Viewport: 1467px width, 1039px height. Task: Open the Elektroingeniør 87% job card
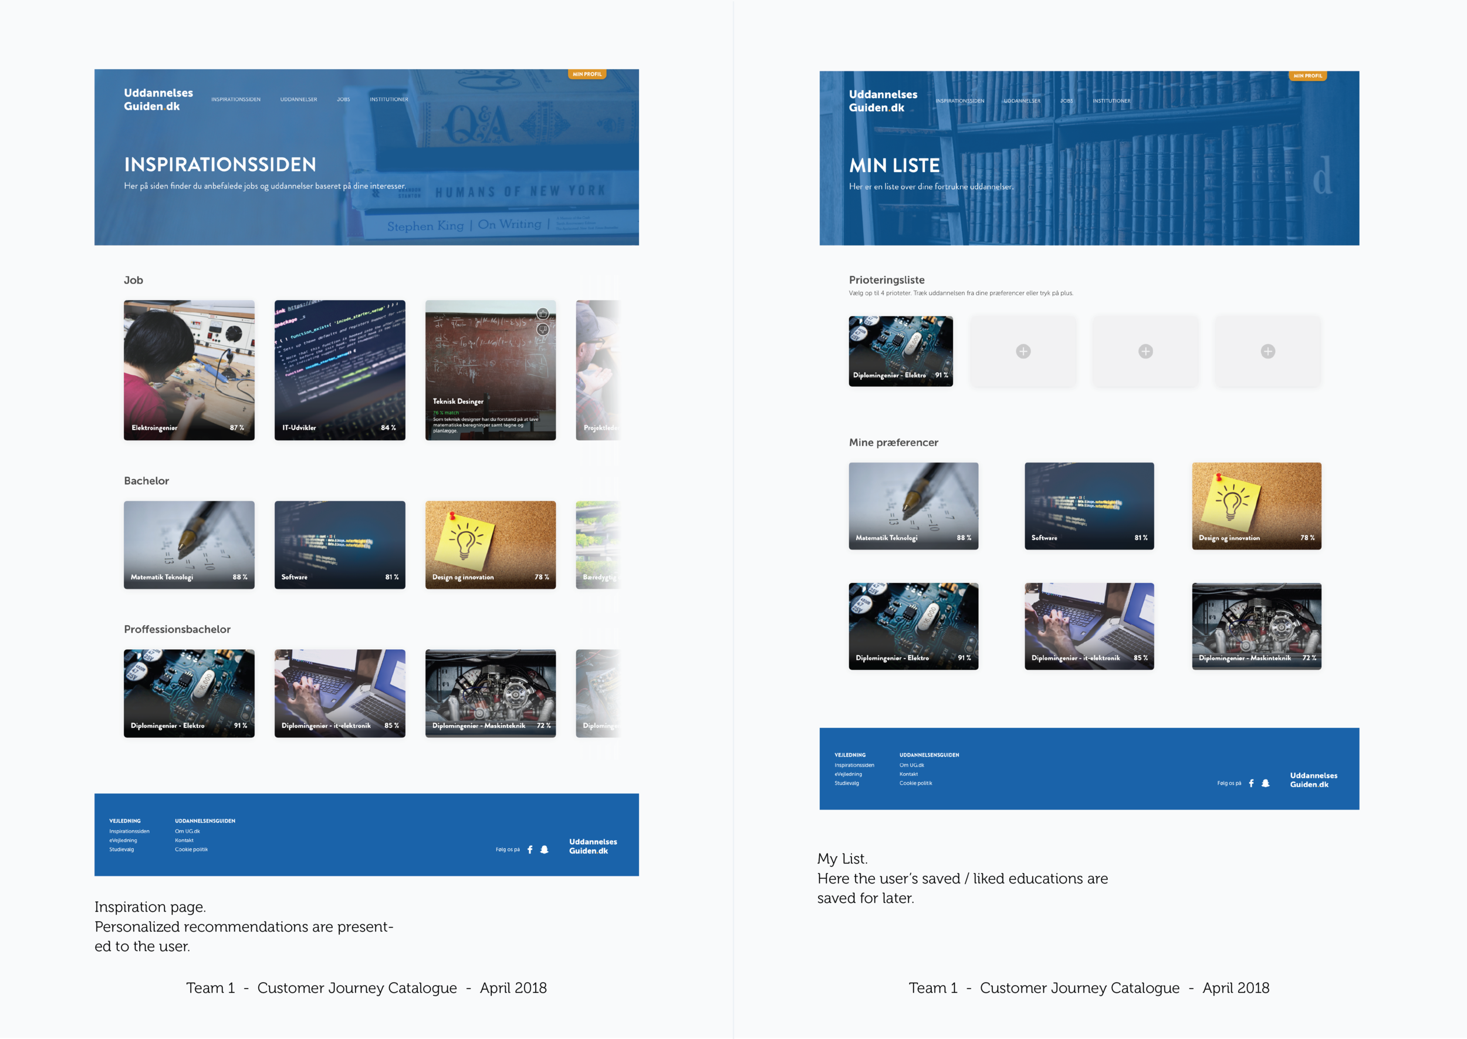(x=188, y=370)
